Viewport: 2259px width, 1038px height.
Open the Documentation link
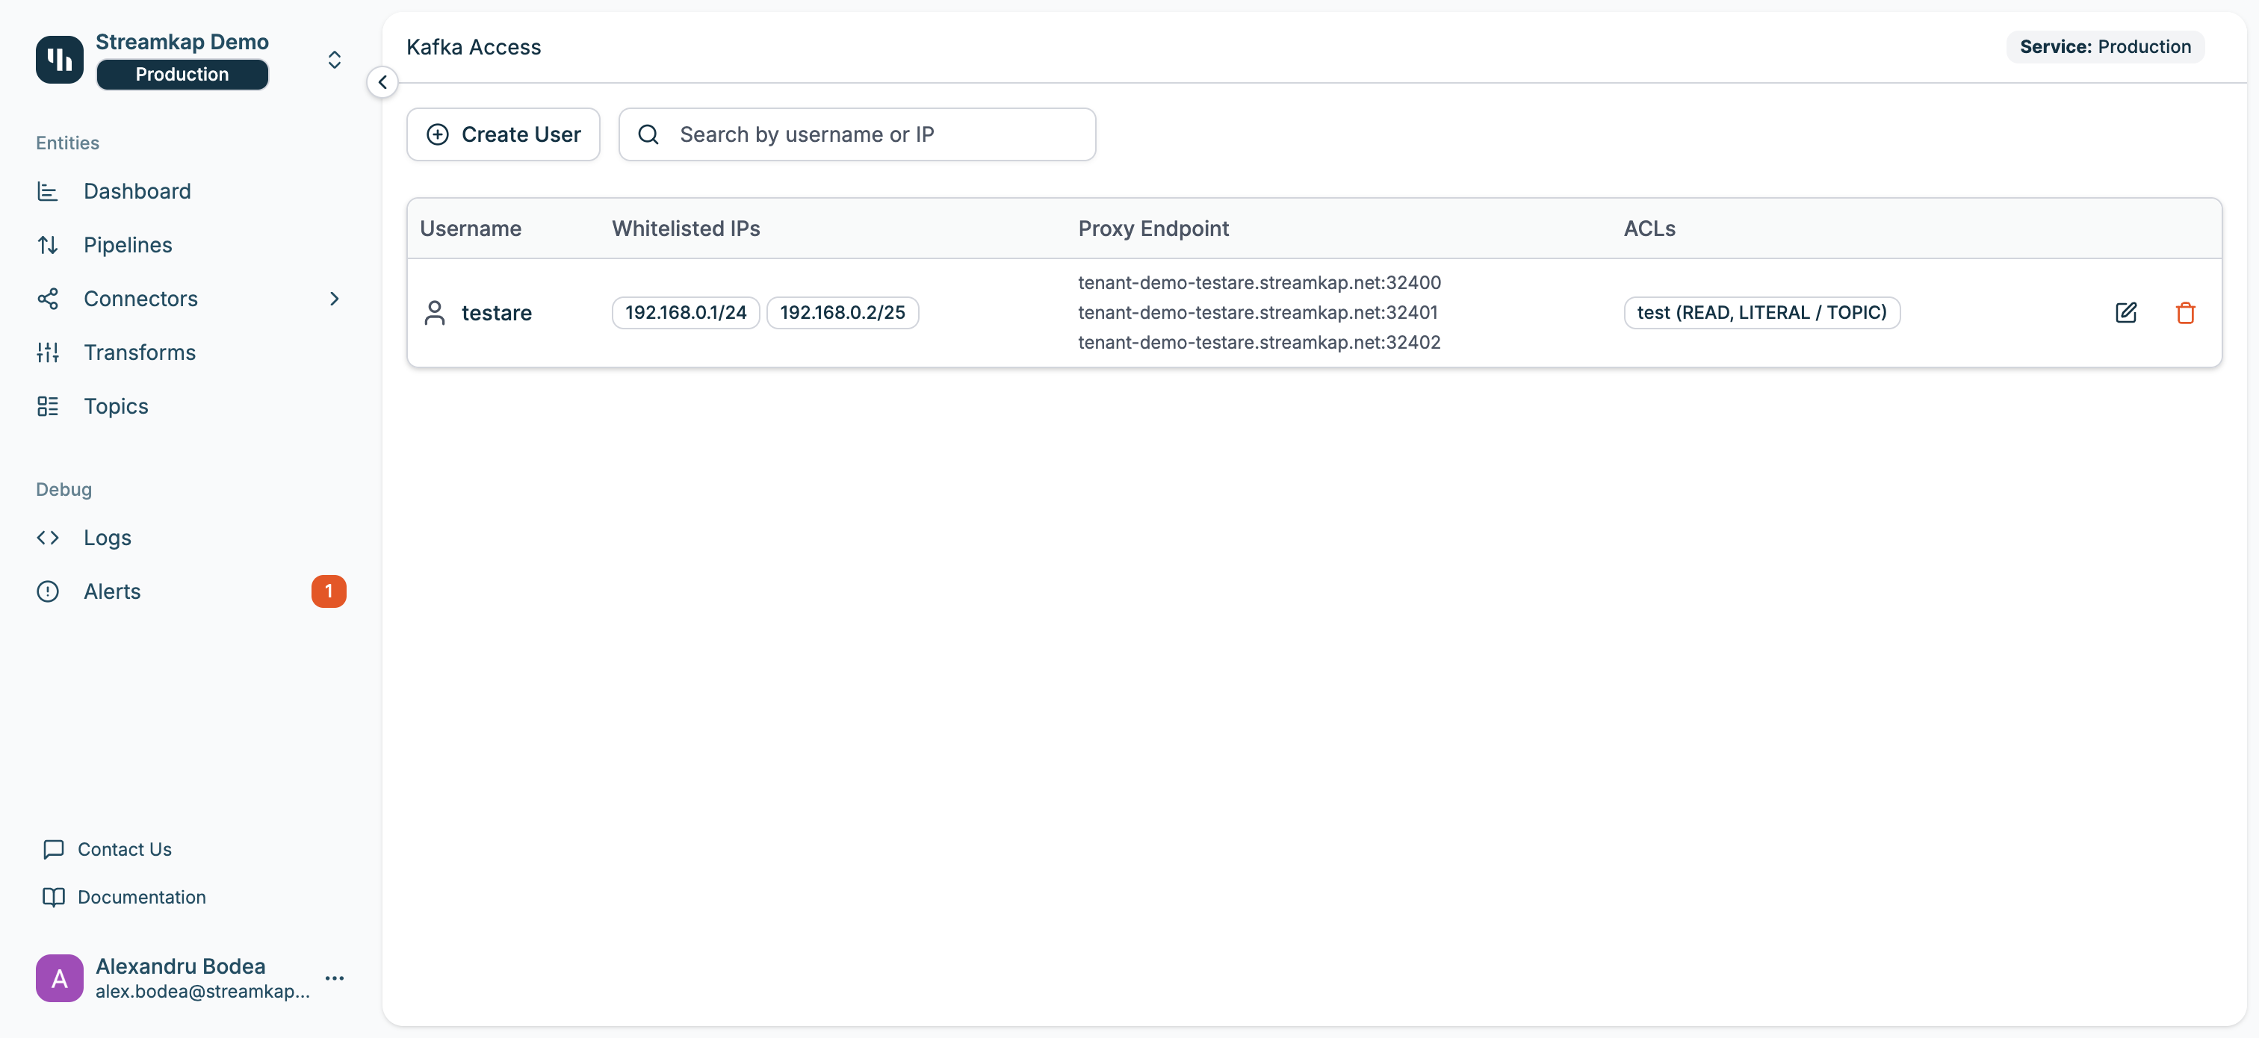pos(141,897)
